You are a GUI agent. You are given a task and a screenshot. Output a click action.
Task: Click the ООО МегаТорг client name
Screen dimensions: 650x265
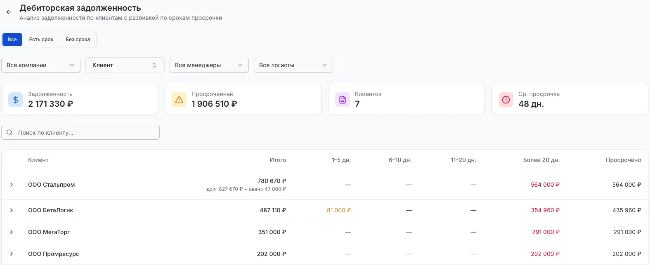[49, 232]
